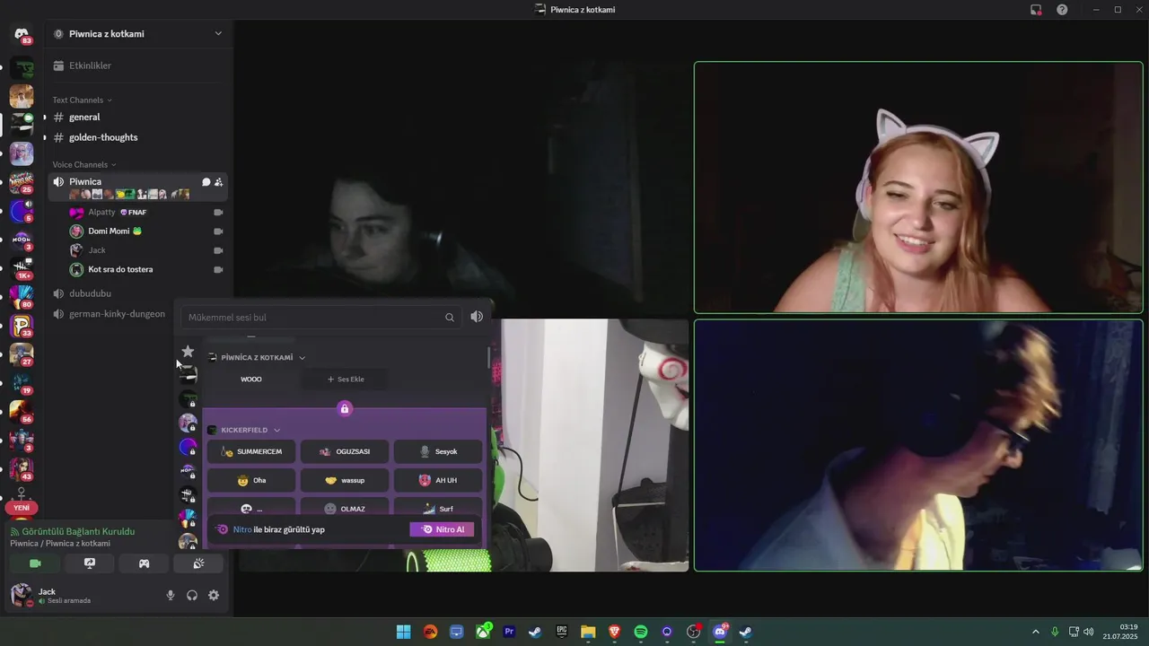The height and width of the screenshot is (646, 1149).
Task: Click the 'Ses Ekle' add sound button
Action: click(x=345, y=379)
